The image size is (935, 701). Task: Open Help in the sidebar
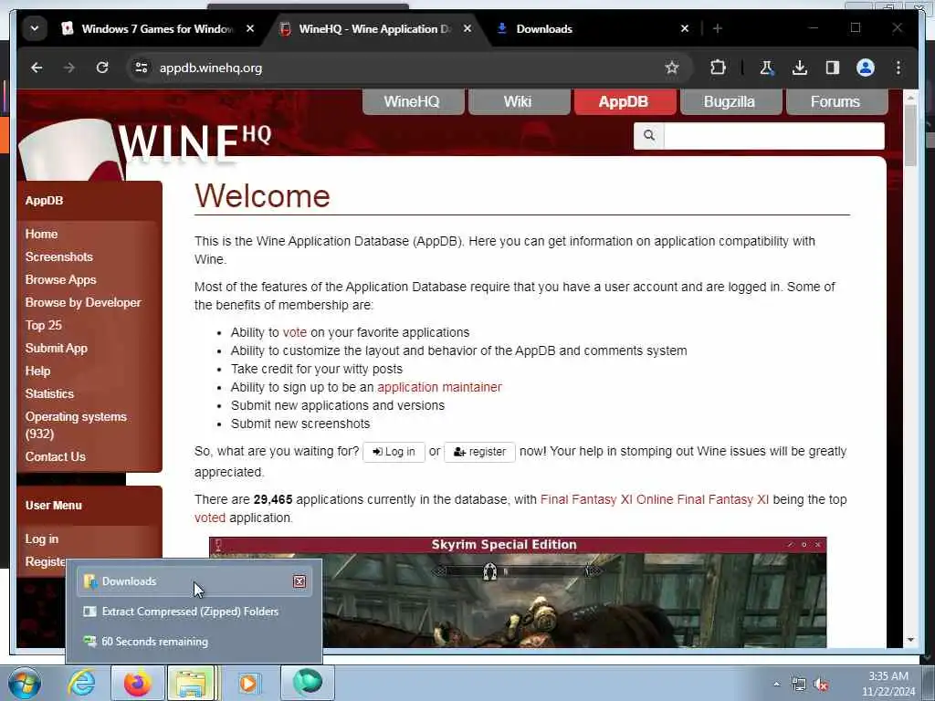pyautogui.click(x=37, y=371)
